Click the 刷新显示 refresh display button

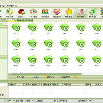(x=65, y=77)
